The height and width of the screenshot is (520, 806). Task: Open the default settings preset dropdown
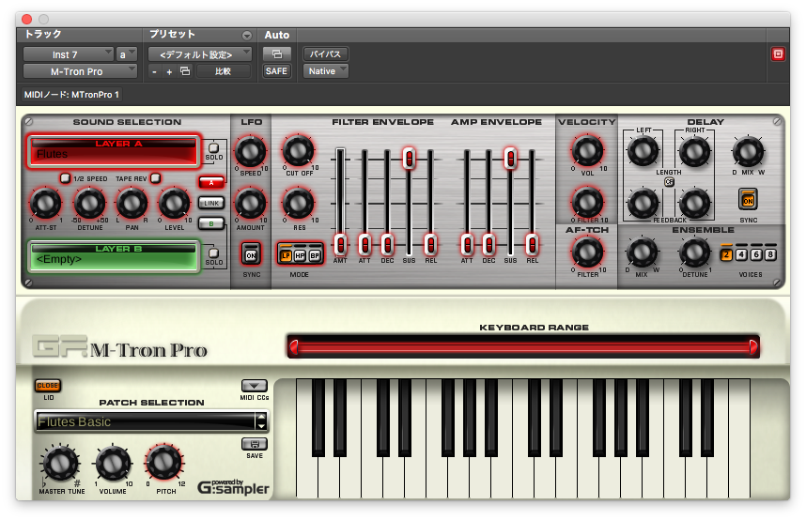click(x=200, y=54)
